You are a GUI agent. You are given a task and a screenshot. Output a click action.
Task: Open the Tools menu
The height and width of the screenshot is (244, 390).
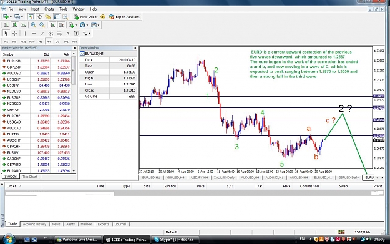[63, 9]
